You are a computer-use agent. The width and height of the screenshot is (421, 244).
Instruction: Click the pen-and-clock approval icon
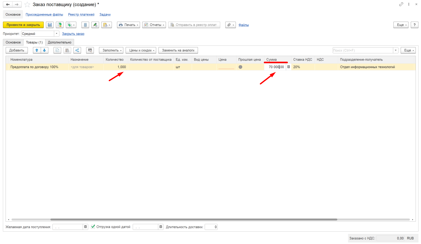(95, 25)
